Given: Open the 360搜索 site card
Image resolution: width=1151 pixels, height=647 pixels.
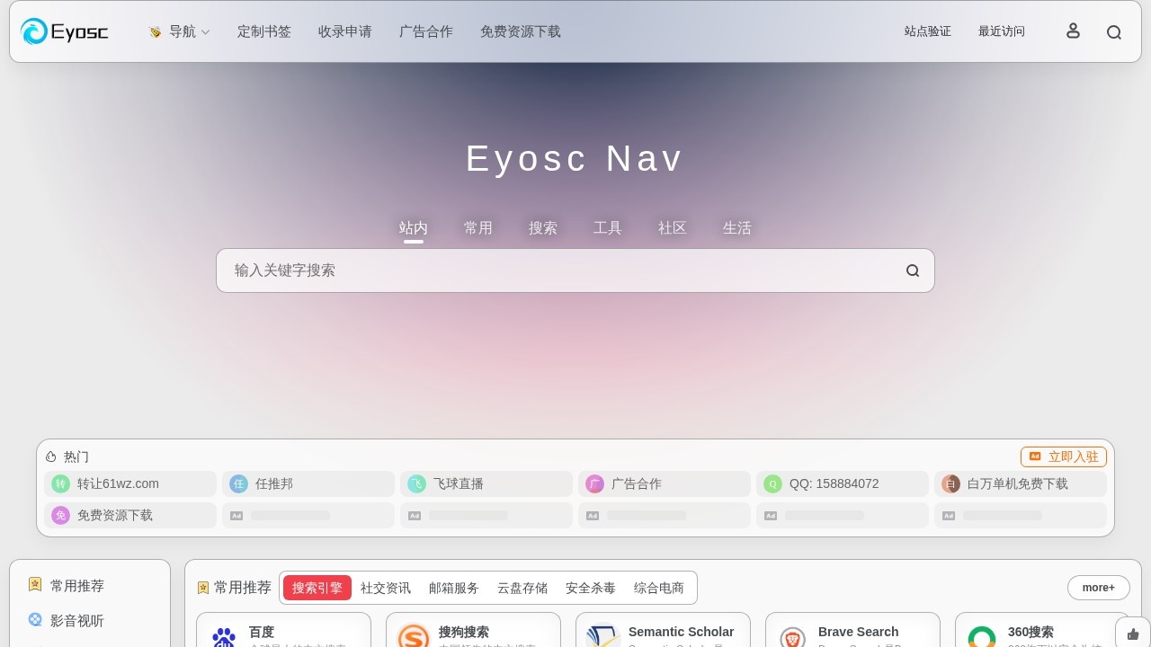Looking at the screenshot, I should point(1042,630).
